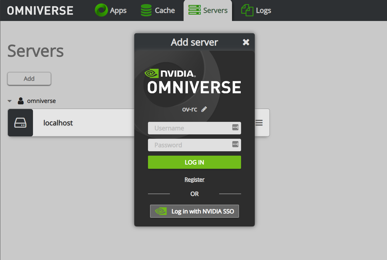Click the NVIDIA logo in dialog
The width and height of the screenshot is (387, 260).
[x=170, y=73]
